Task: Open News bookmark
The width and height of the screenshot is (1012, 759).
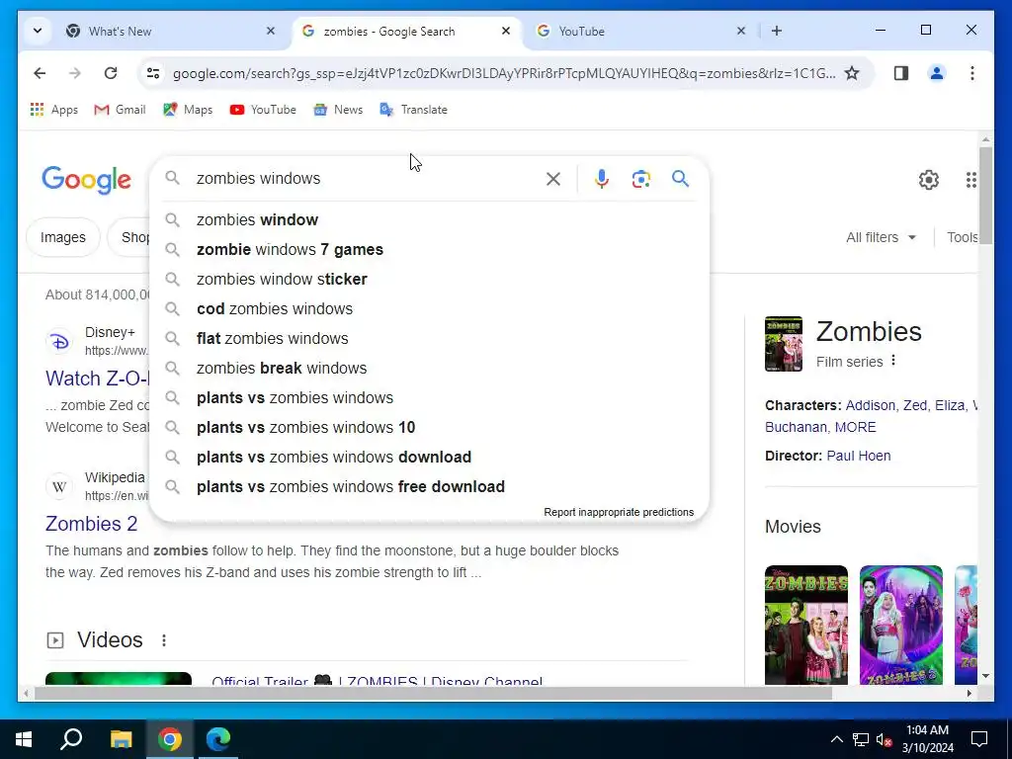Action: click(338, 110)
